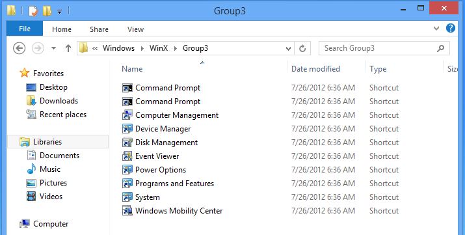Open the recent locations dropdown arrow
The width and height of the screenshot is (465, 235).
point(54,48)
